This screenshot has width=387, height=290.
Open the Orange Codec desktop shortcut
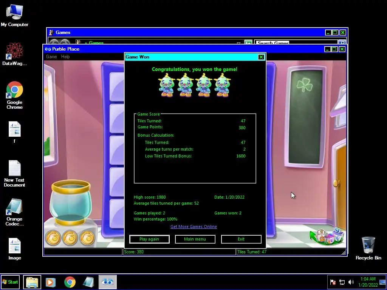pos(14,212)
